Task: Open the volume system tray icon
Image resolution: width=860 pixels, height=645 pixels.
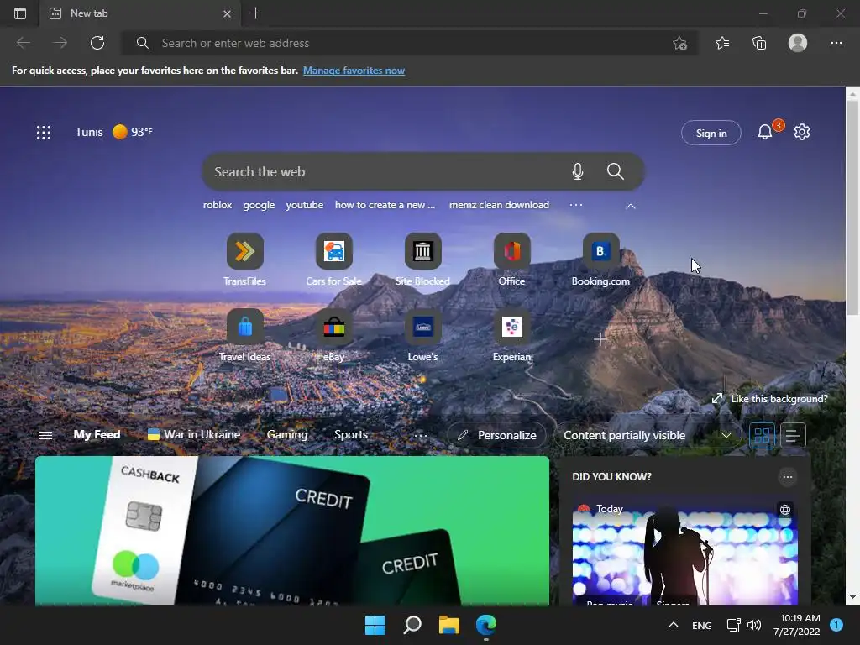Action: click(x=755, y=625)
